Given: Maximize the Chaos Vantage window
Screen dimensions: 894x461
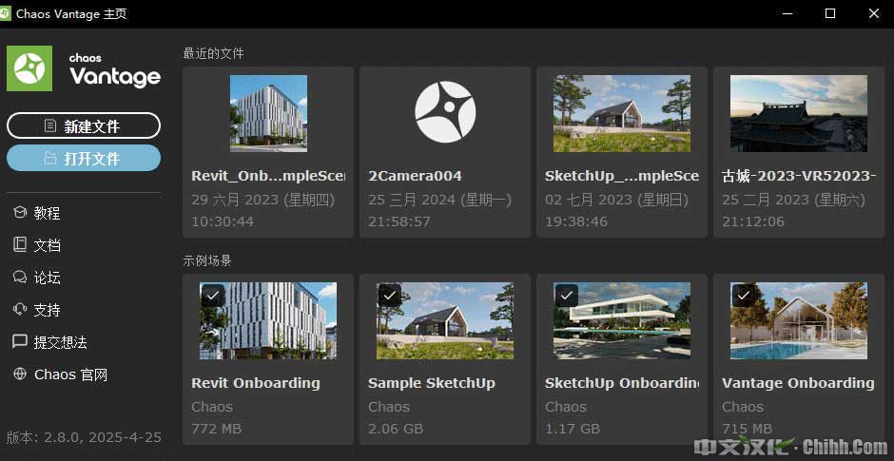Looking at the screenshot, I should coord(830,13).
